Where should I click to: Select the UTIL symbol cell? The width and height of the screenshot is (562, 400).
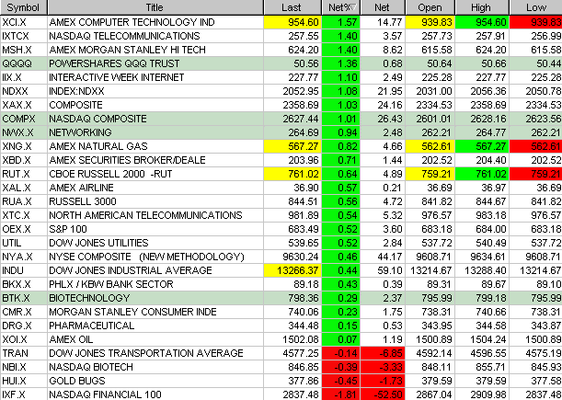point(24,243)
